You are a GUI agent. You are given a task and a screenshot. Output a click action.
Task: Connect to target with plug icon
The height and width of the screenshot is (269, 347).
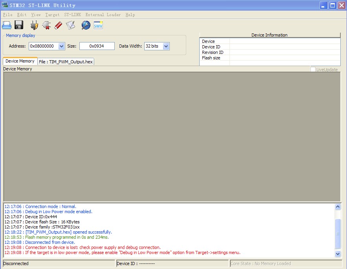[34, 25]
